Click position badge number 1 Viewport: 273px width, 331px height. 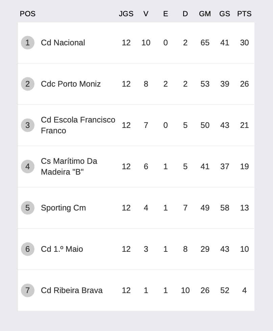click(x=28, y=43)
